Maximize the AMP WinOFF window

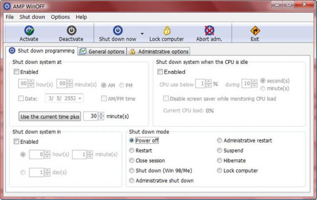(x=289, y=4)
